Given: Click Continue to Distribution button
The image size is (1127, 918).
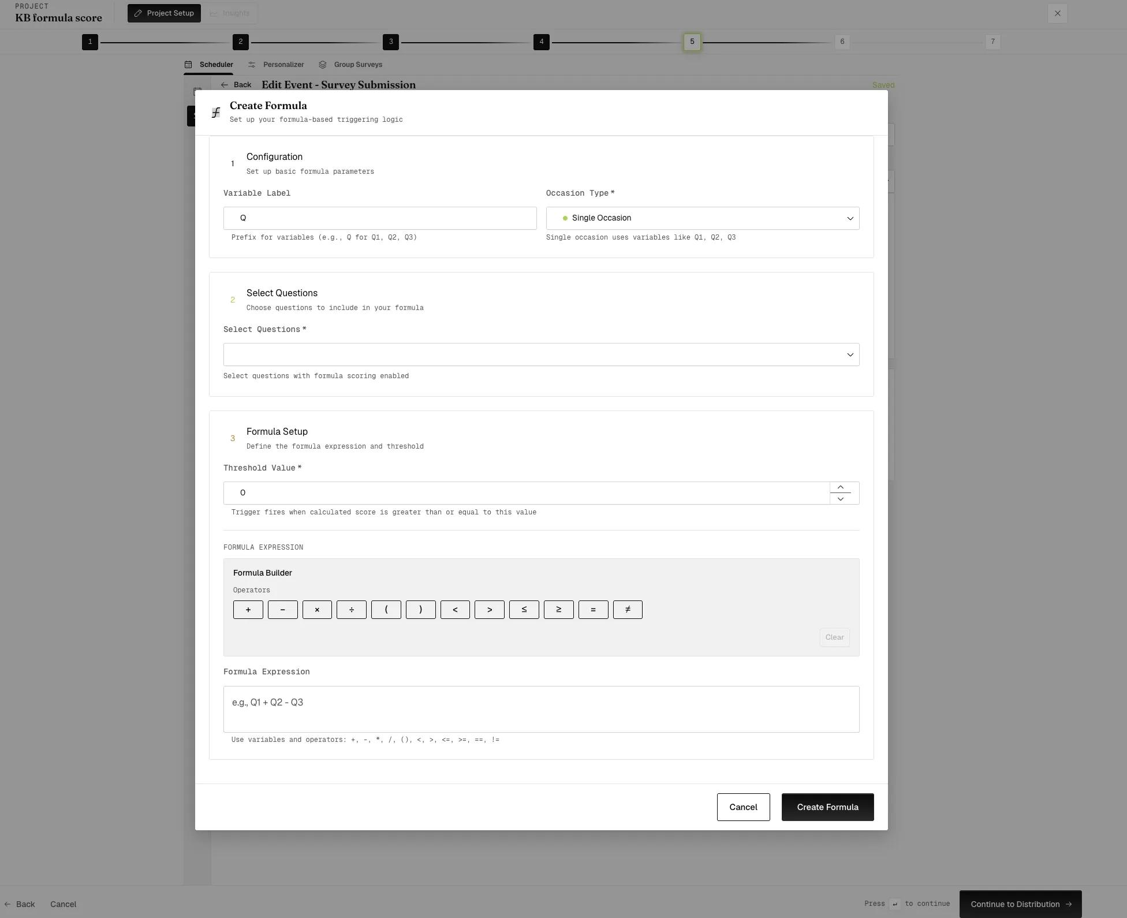Looking at the screenshot, I should [1021, 904].
